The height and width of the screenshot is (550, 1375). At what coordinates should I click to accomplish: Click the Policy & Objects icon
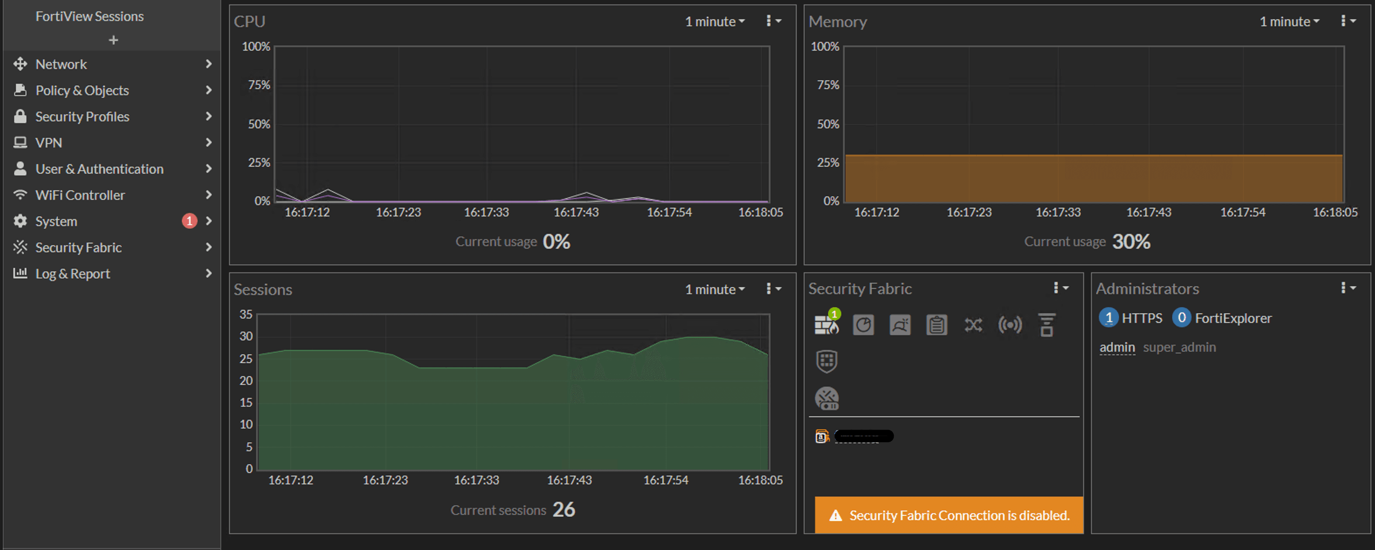[x=20, y=90]
